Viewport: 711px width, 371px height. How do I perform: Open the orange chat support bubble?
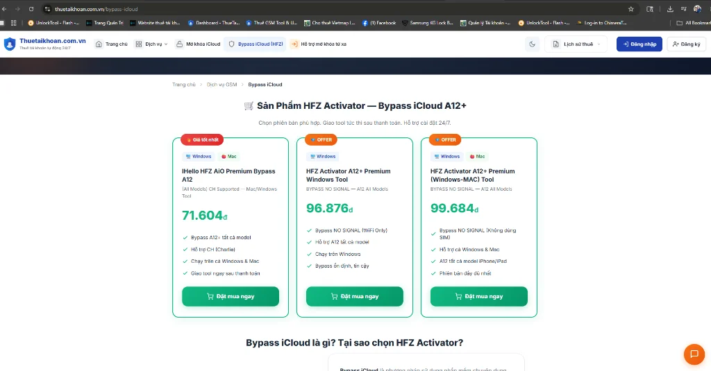point(694,354)
